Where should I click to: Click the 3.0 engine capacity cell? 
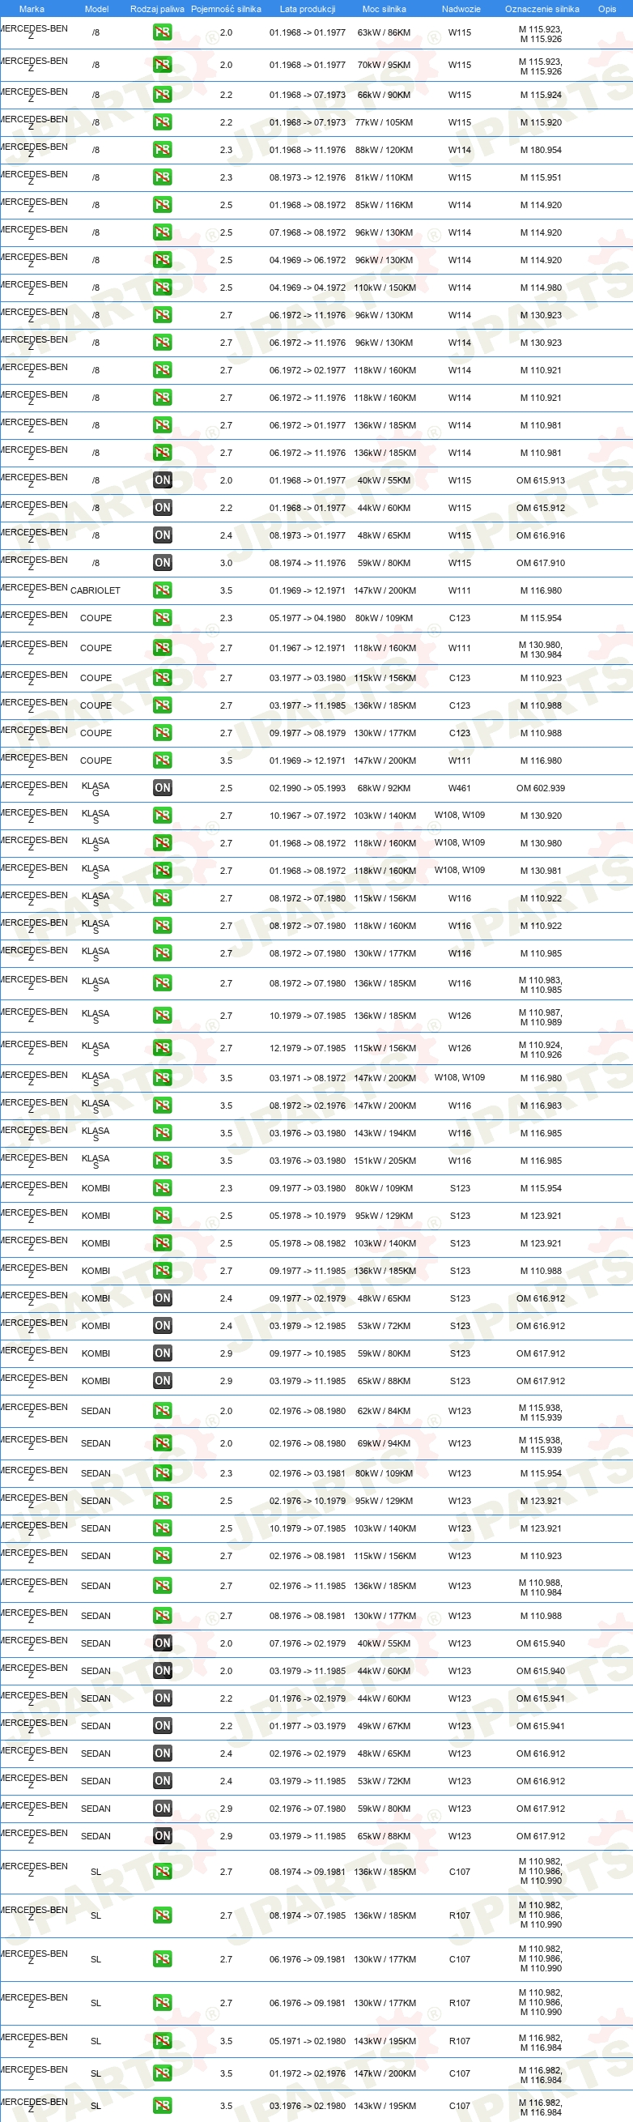pos(226,563)
